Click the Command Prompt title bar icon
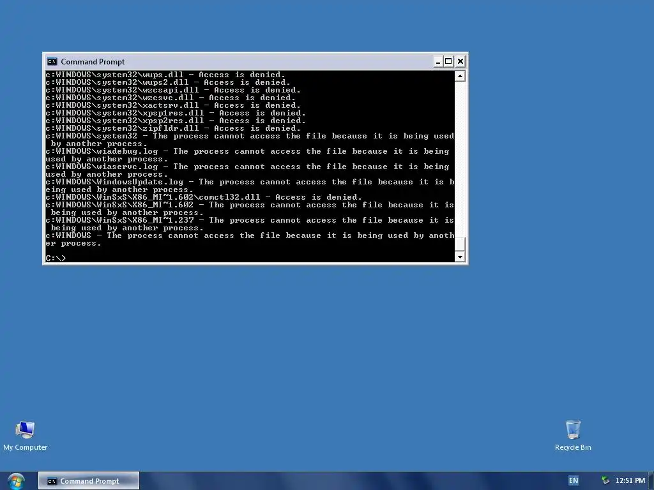Image resolution: width=654 pixels, height=490 pixels. point(52,62)
